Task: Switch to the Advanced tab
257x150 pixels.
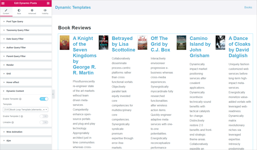Action: [x=32, y=12]
